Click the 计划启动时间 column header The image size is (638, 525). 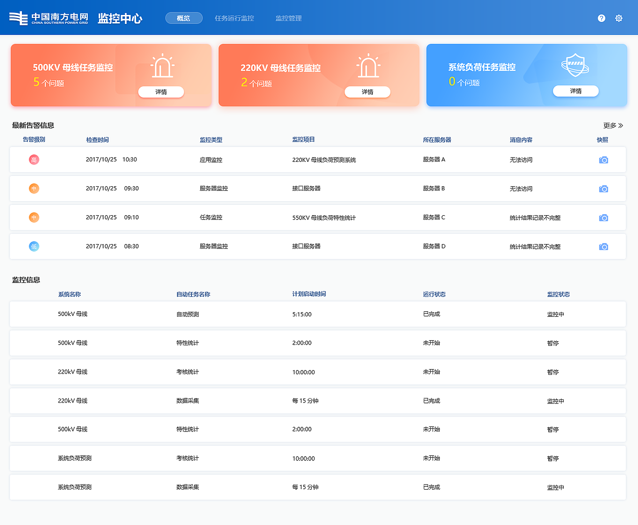(x=309, y=294)
